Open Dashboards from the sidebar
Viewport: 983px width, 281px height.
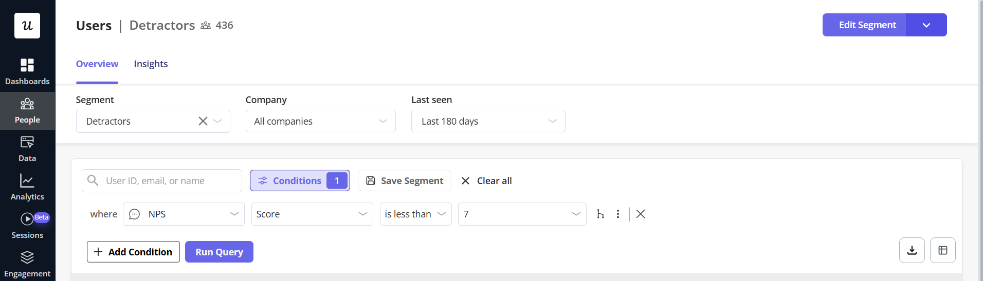coord(27,72)
